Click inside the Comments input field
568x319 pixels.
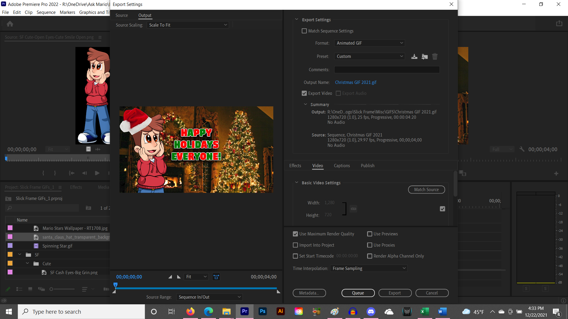[387, 69]
